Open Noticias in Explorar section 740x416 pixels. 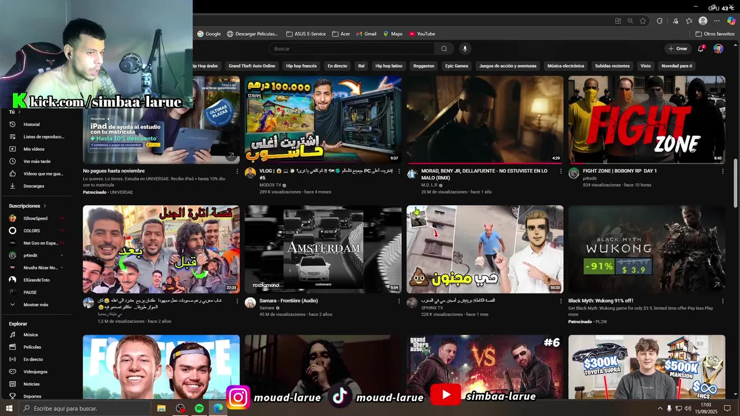click(x=31, y=384)
